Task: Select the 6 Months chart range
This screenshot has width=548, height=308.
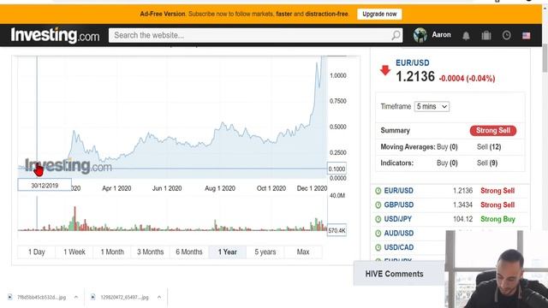Action: [x=189, y=252]
